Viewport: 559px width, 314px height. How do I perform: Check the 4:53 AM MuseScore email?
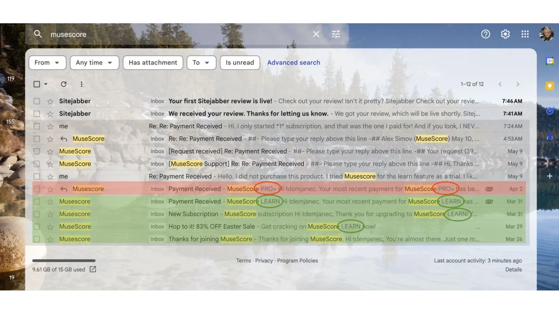tap(37, 139)
